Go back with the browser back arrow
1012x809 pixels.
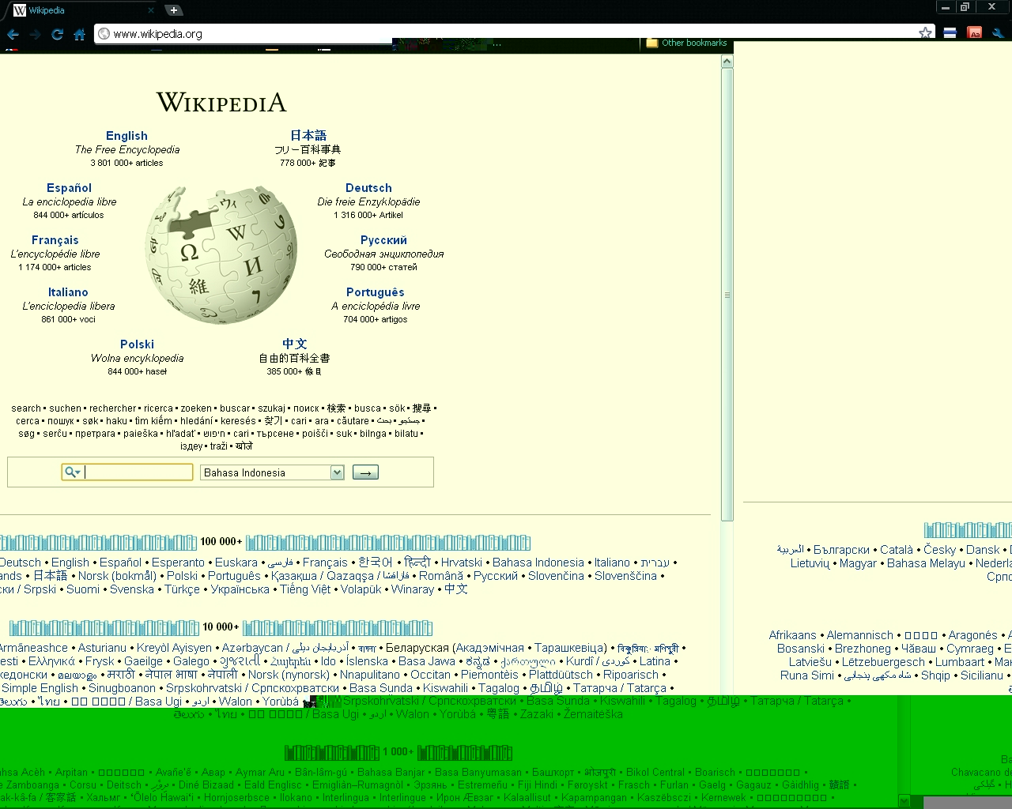pos(13,34)
